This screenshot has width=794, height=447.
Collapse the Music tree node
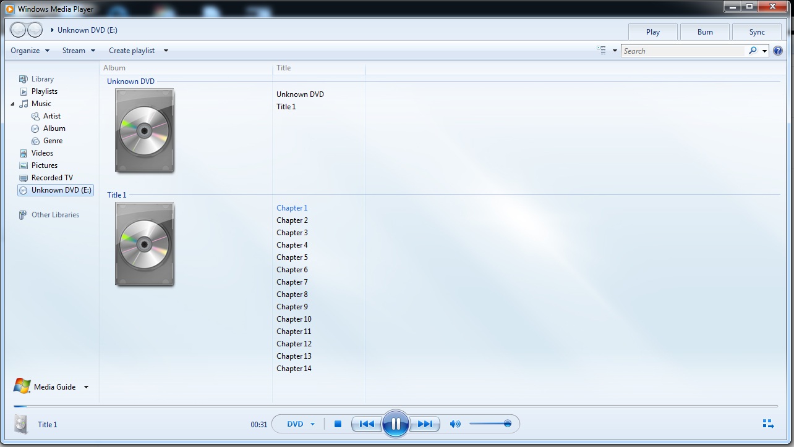click(12, 104)
